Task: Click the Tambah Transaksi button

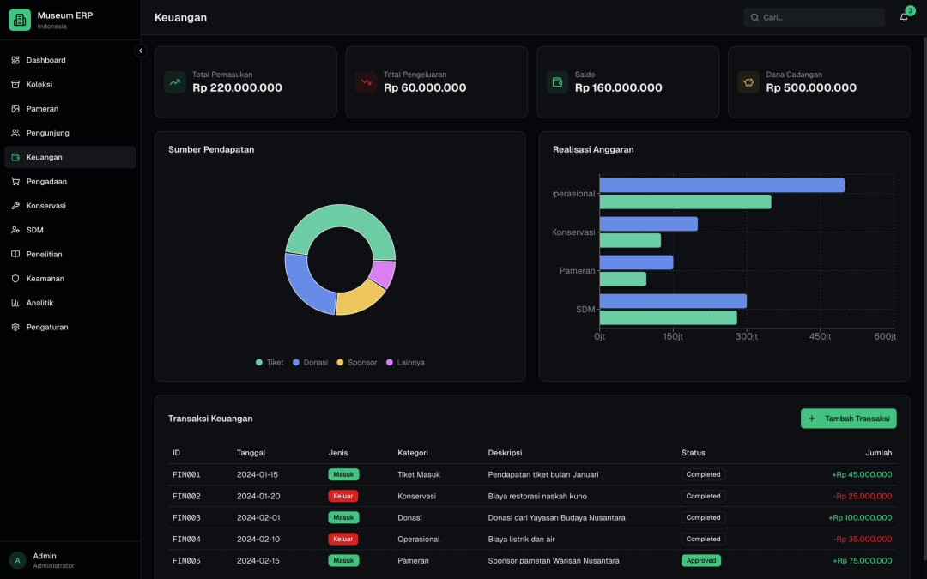Action: (848, 419)
